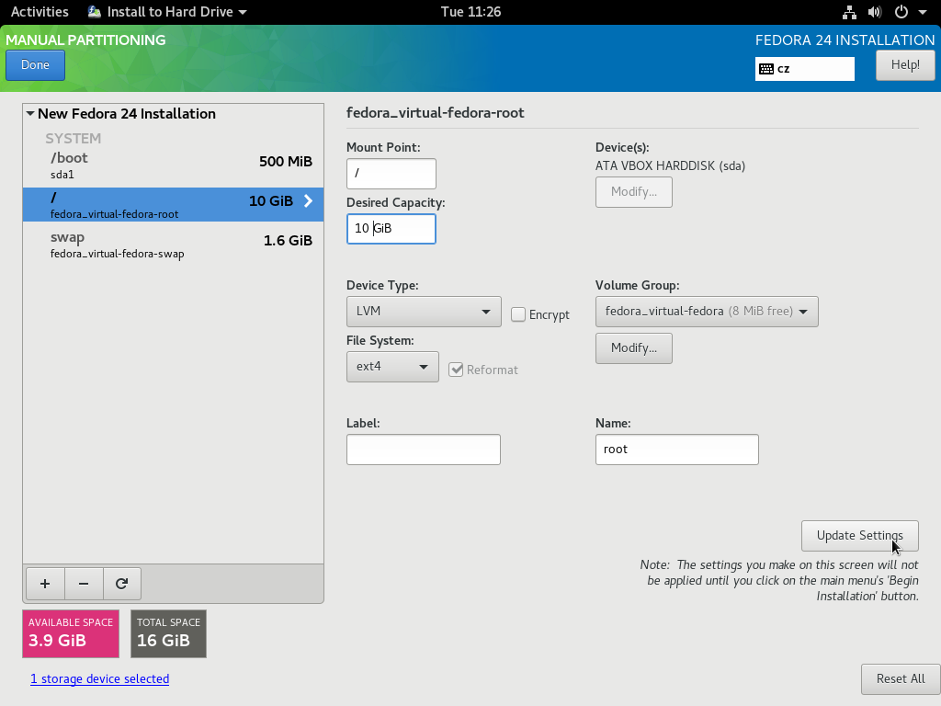Click the add mount point plus icon

pos(45,583)
